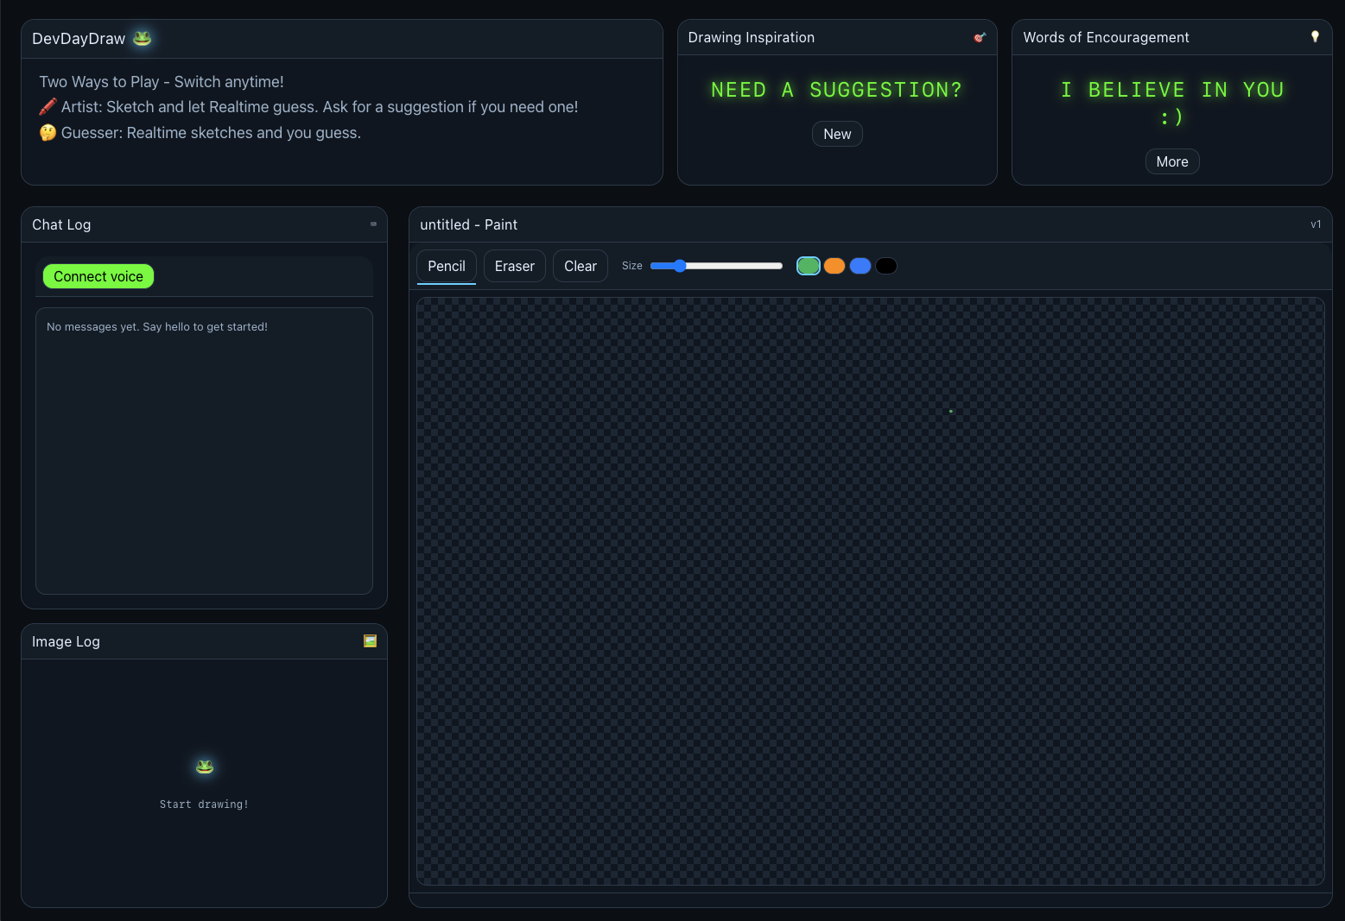1345x921 pixels.
Task: Click the v1 label in Paint header
Action: [1316, 224]
